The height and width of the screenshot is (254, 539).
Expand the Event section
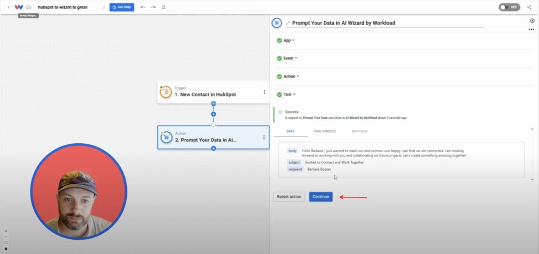point(291,58)
